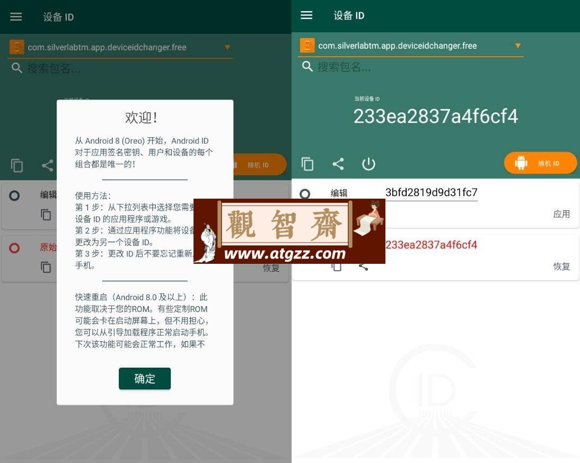Click device ID title in right screen
580x463 pixels.
(349, 15)
